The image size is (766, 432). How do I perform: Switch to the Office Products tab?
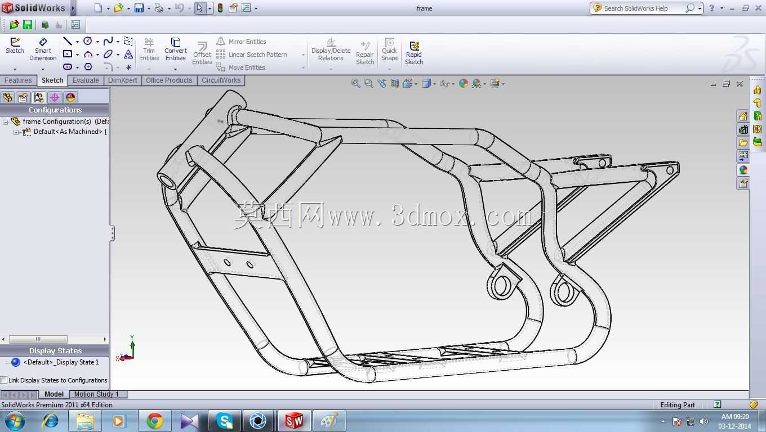pos(169,80)
